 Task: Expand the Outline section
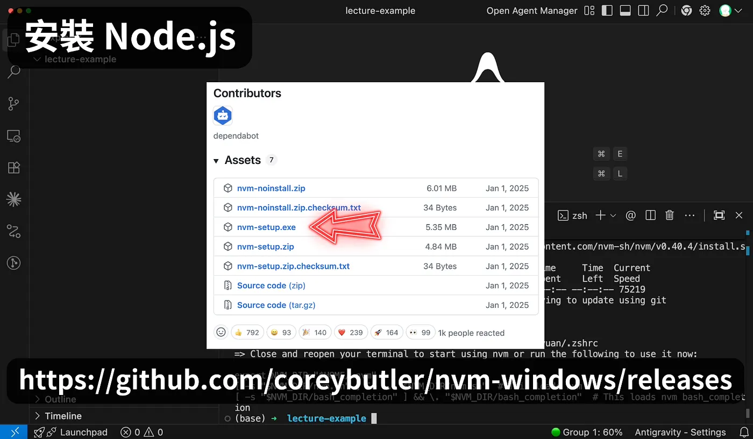point(38,399)
